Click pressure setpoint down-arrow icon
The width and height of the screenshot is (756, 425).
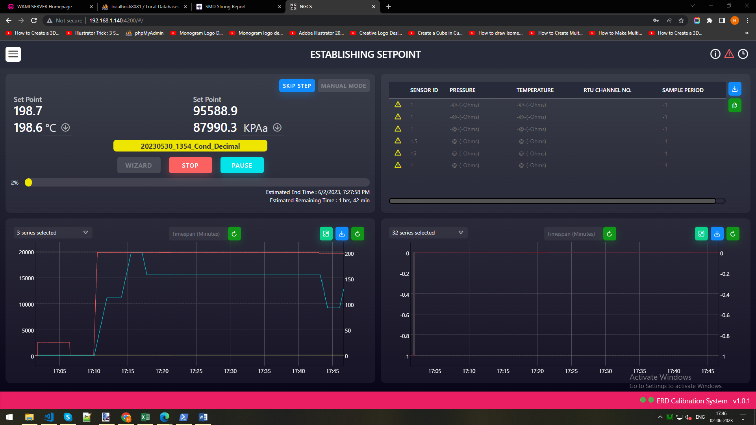coord(277,128)
